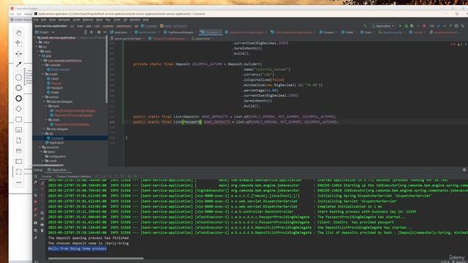
Task: Create a data object from Modeler palette
Action: pyautogui.click(x=18, y=140)
